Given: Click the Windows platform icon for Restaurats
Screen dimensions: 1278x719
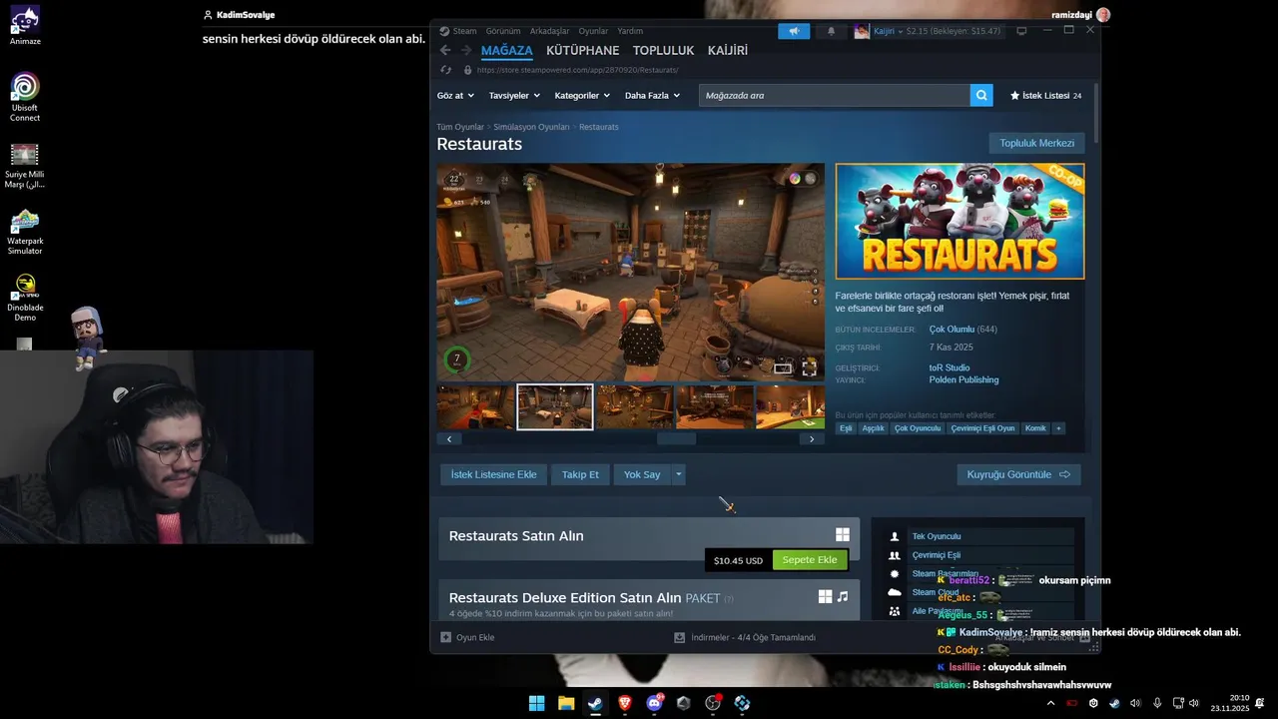Looking at the screenshot, I should [843, 534].
